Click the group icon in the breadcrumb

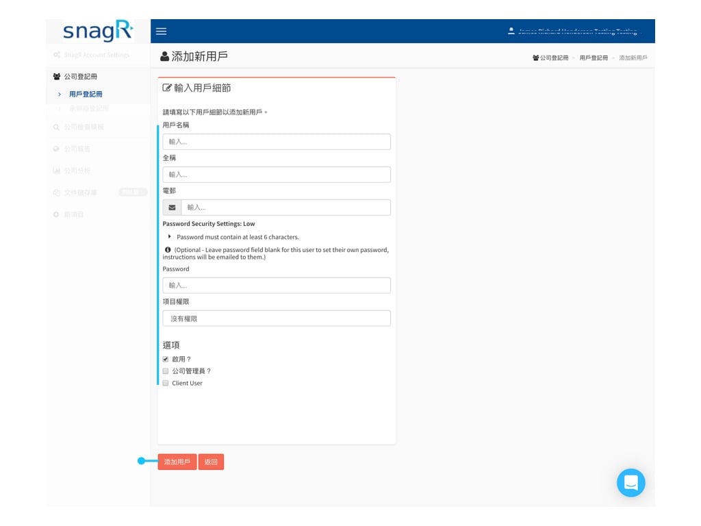click(535, 58)
